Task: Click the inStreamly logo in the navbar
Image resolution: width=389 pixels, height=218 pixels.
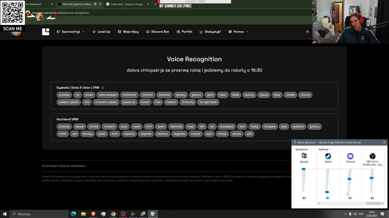Action: coord(46,32)
